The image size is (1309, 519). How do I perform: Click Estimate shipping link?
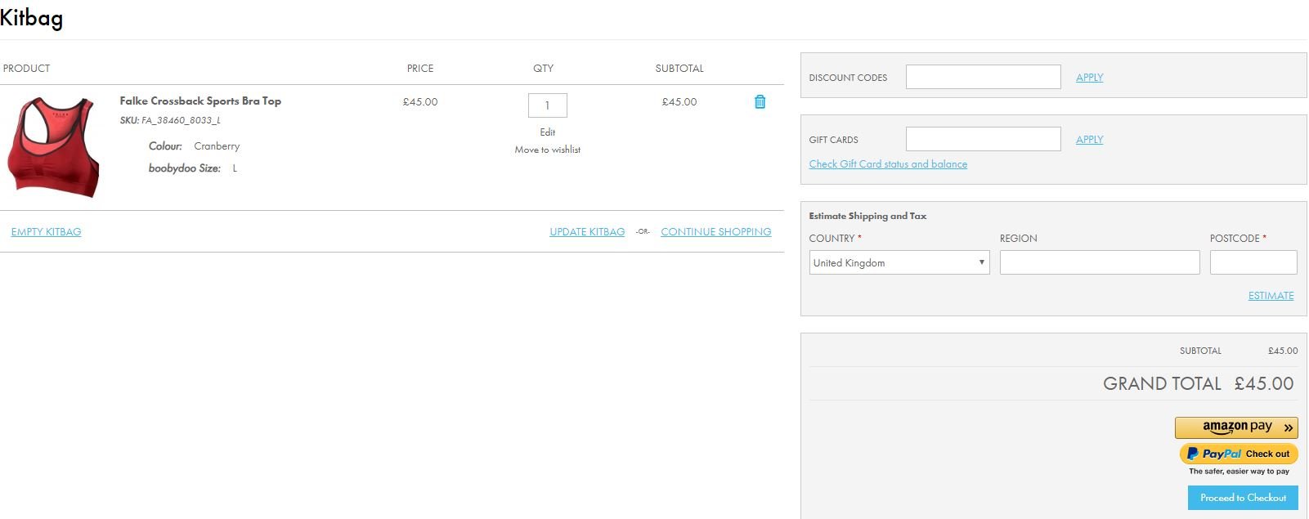click(1271, 296)
